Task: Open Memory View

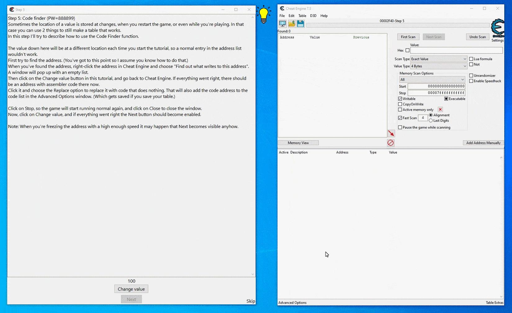Action: (298, 143)
